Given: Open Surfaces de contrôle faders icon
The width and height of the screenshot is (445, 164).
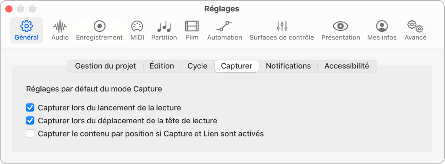Looking at the screenshot, I should point(282,27).
